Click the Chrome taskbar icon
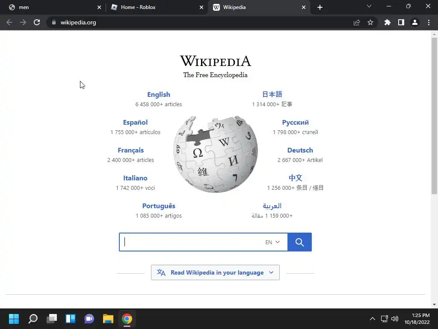 [127, 319]
